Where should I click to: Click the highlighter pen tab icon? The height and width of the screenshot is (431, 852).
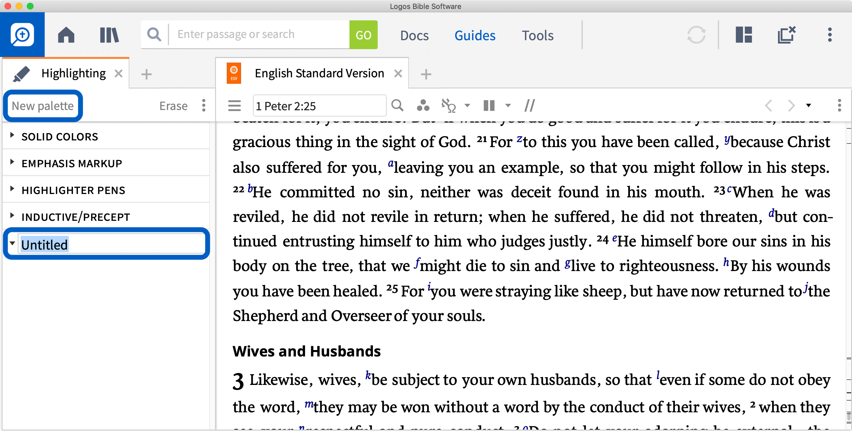point(21,74)
